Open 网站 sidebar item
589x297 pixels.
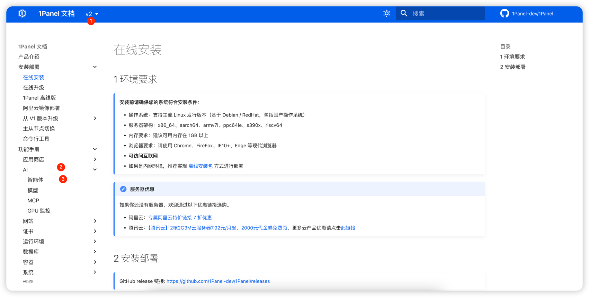coord(28,221)
